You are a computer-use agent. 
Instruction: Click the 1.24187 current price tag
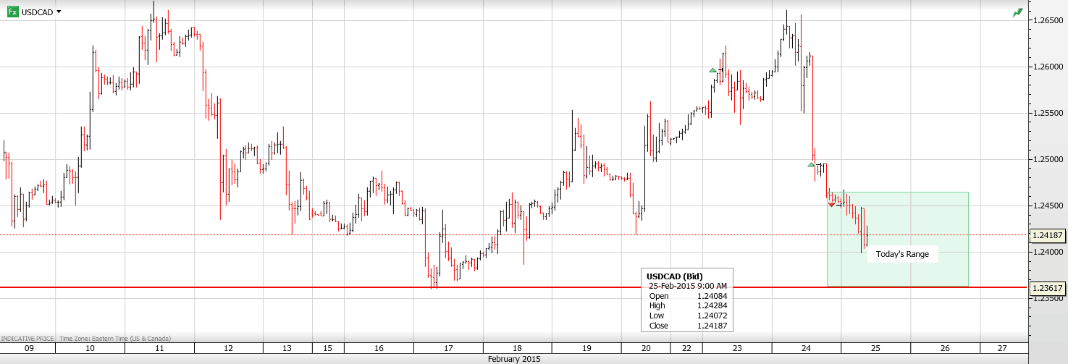(1047, 235)
